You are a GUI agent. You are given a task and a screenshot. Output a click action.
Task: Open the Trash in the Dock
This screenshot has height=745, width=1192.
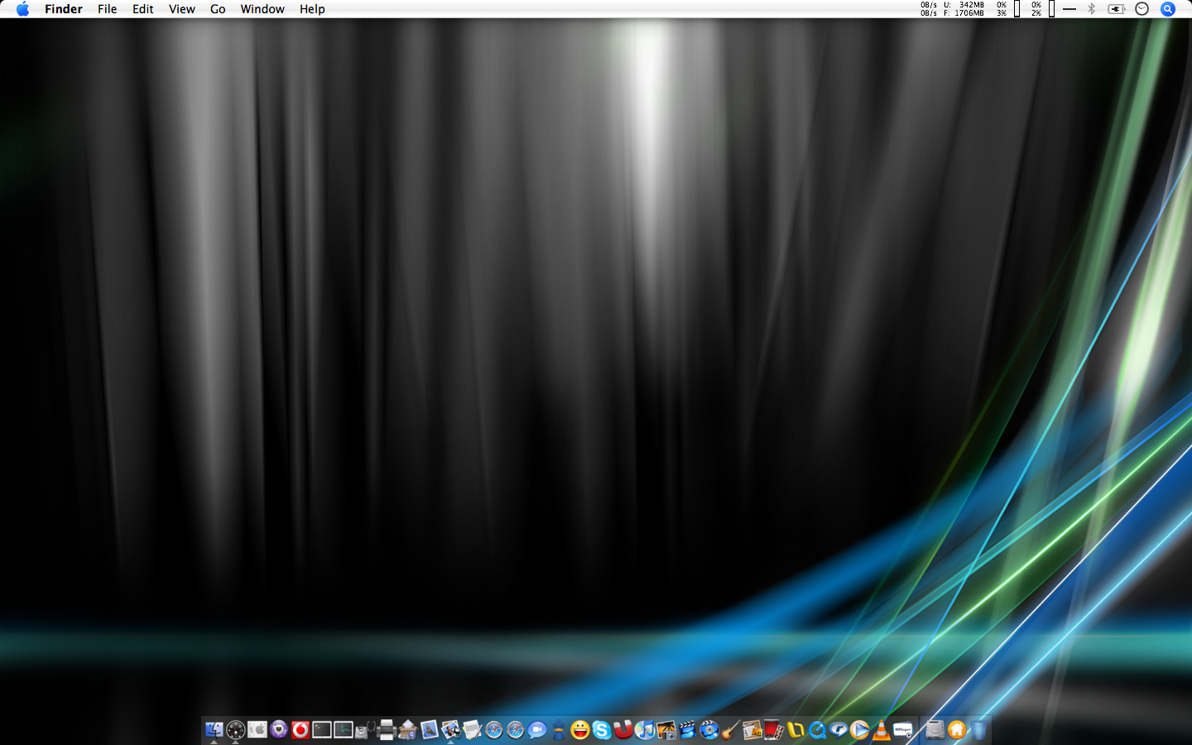(x=978, y=729)
